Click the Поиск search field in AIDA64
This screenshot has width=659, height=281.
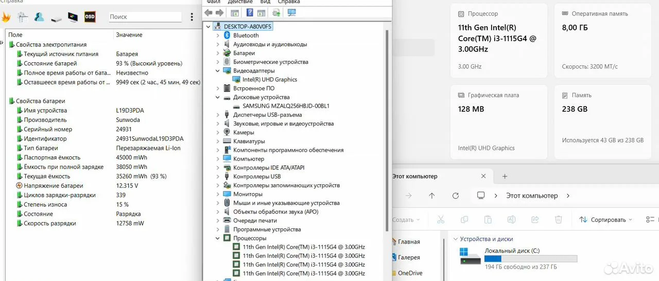145,17
